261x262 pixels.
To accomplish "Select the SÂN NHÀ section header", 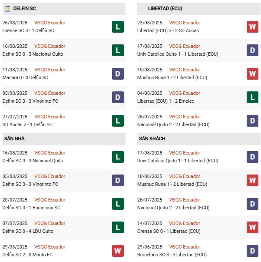I will pyautogui.click(x=15, y=138).
